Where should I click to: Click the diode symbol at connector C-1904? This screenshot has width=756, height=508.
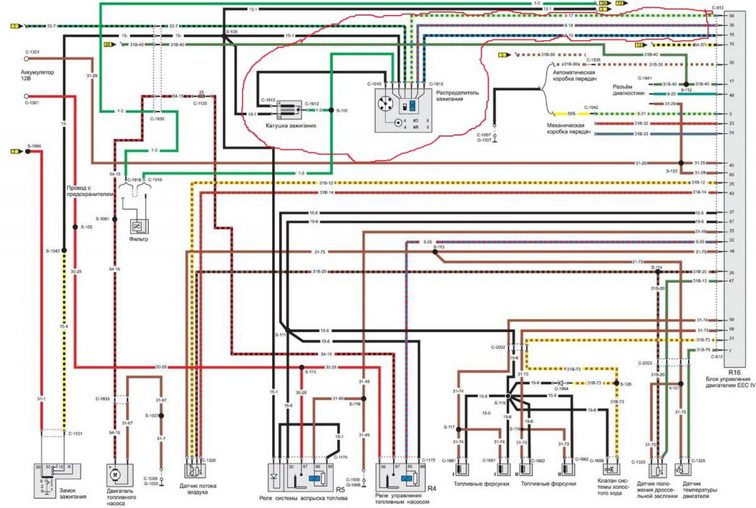click(x=561, y=383)
